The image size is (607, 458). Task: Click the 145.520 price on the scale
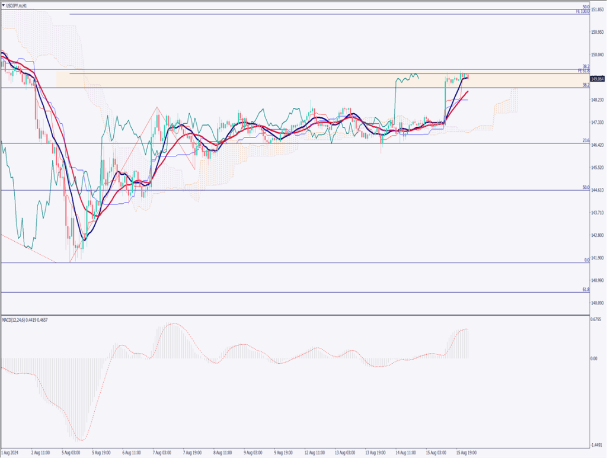tap(598, 168)
